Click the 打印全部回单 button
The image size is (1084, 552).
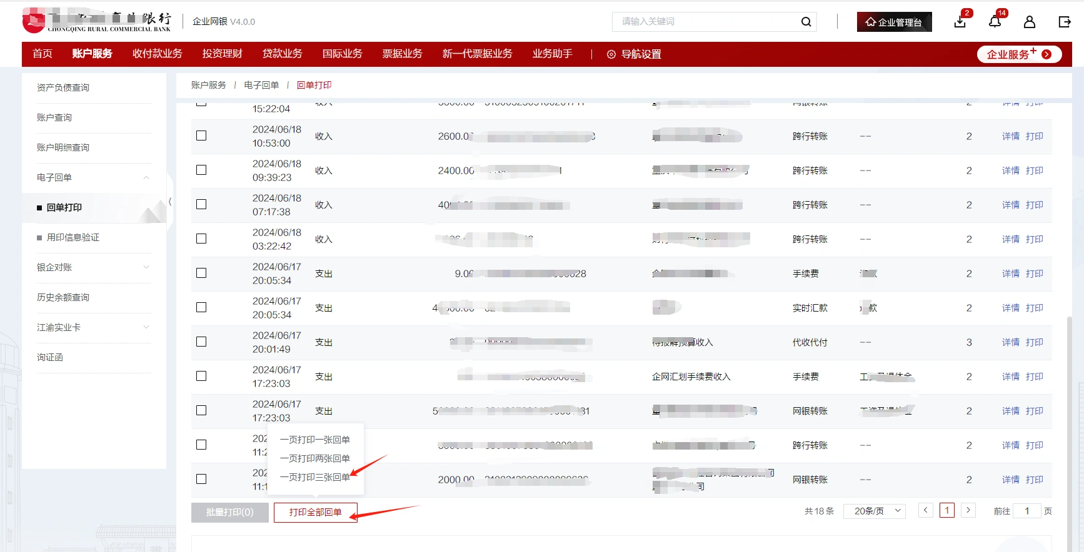[315, 512]
